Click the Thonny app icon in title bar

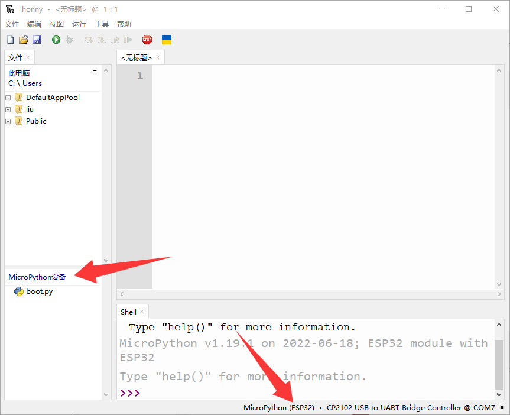tap(10, 9)
